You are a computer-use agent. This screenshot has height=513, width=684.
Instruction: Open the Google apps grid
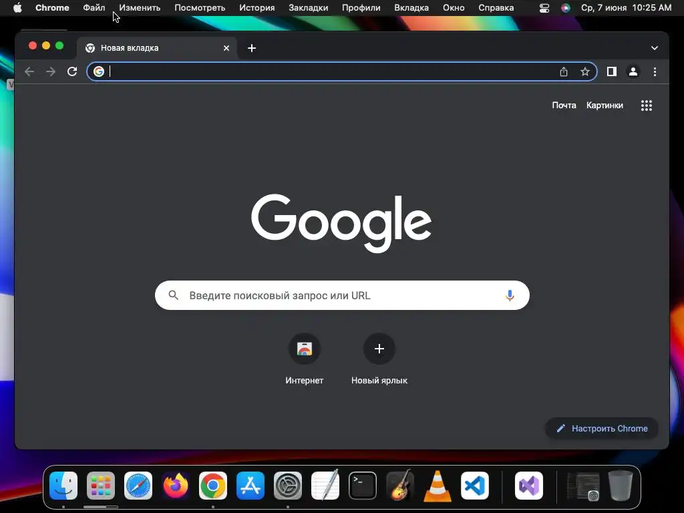pos(647,106)
